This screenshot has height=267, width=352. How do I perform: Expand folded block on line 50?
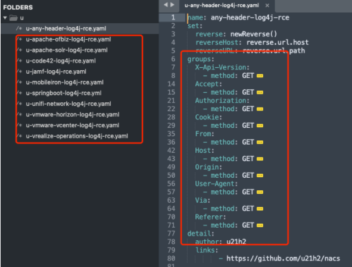(260, 175)
